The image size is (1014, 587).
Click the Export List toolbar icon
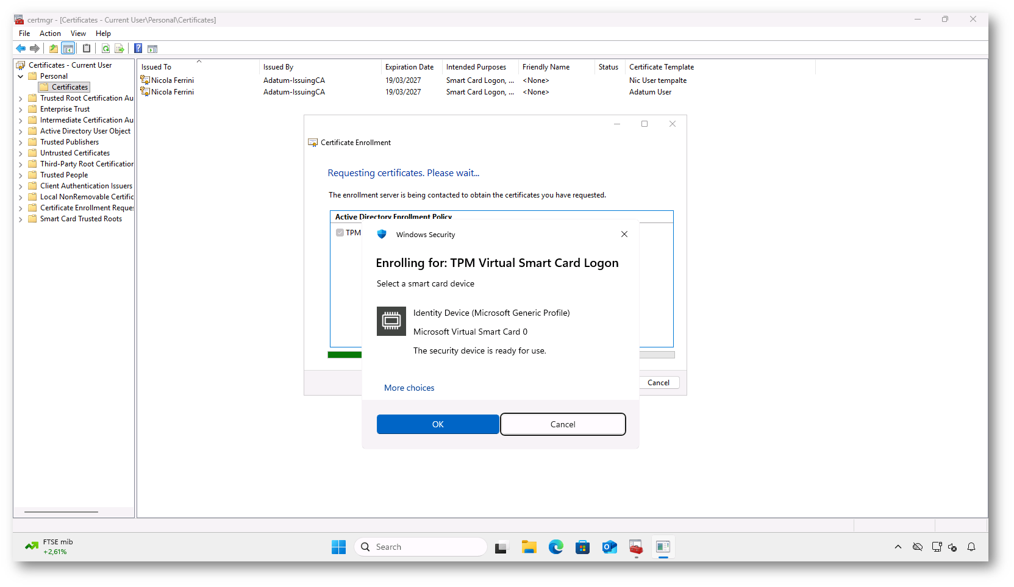tap(120, 49)
